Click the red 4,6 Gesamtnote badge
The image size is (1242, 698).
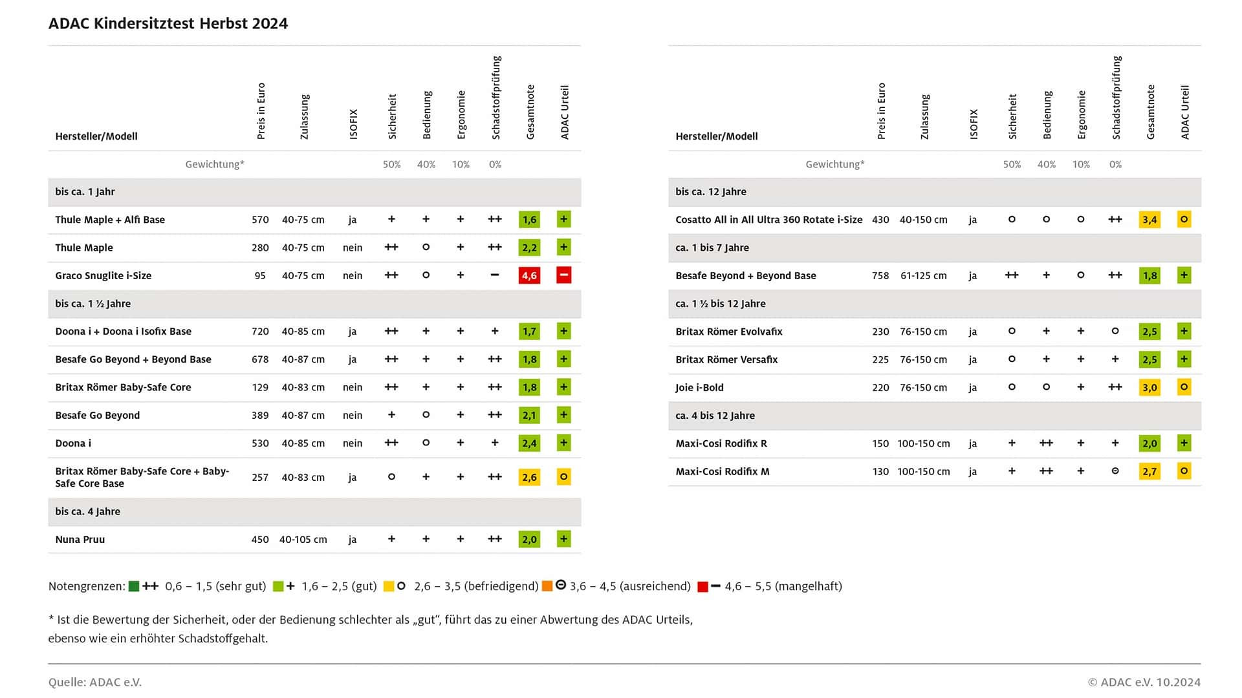coord(529,275)
